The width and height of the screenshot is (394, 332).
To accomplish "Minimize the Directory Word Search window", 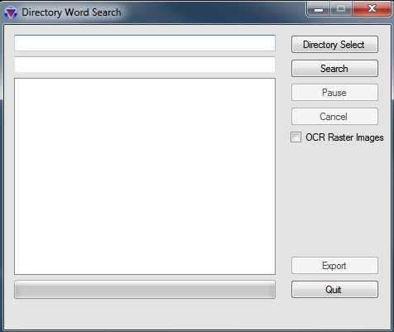I will [319, 9].
